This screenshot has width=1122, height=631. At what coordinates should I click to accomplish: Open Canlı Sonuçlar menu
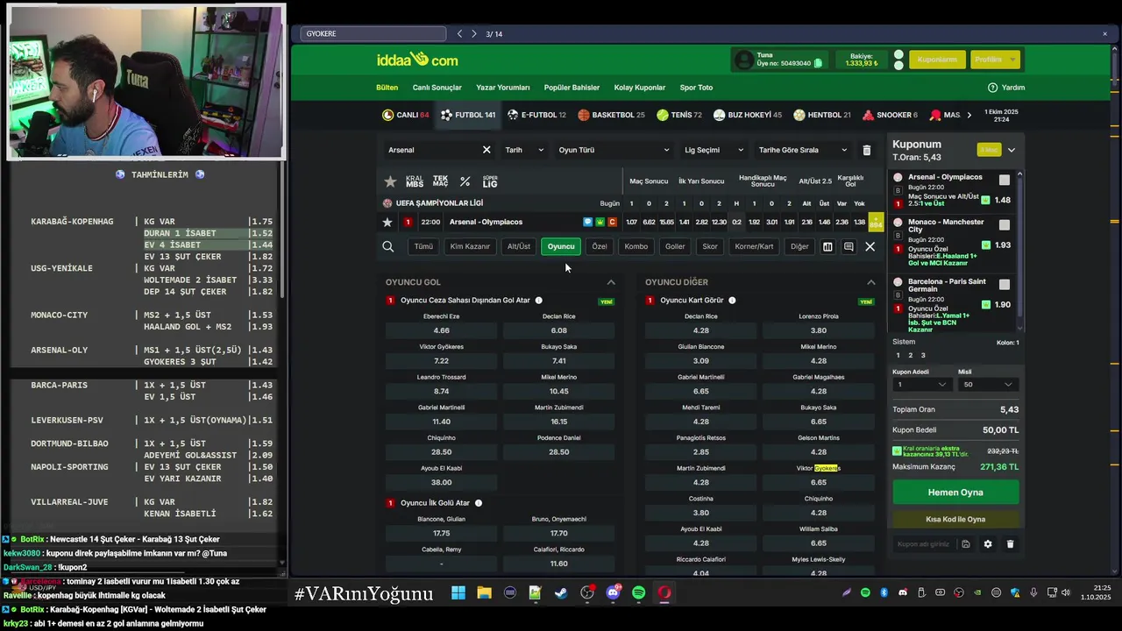437,88
